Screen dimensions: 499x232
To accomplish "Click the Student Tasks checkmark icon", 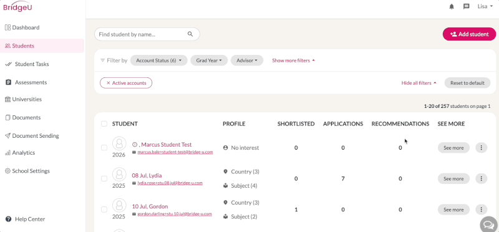I will (x=9, y=64).
